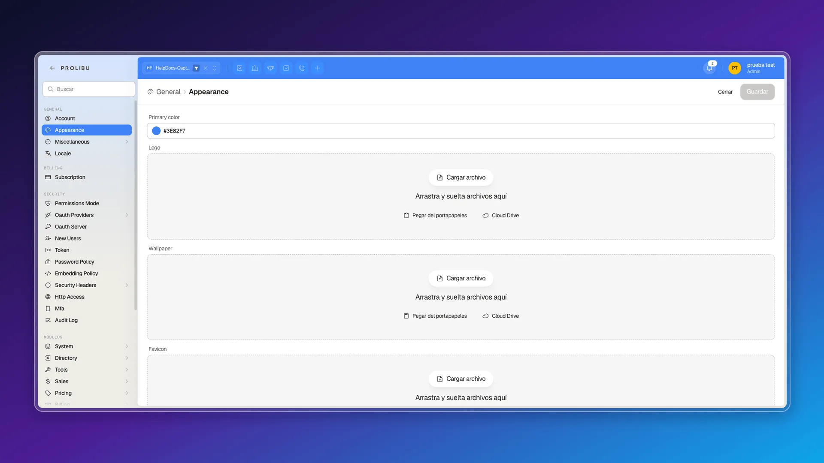
Task: Select the Appearance sidebar item
Action: click(x=87, y=130)
